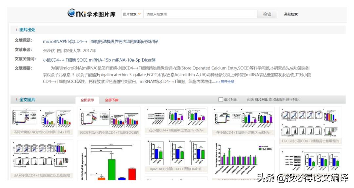This screenshot has height=188, width=354.
Task: Click author link 张沙秋
Action: (49, 50)
